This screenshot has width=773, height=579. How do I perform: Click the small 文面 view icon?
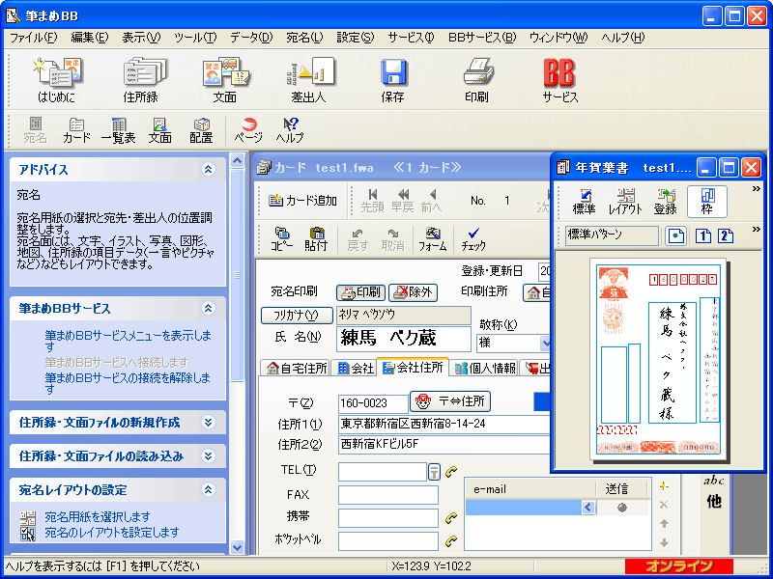pos(159,130)
